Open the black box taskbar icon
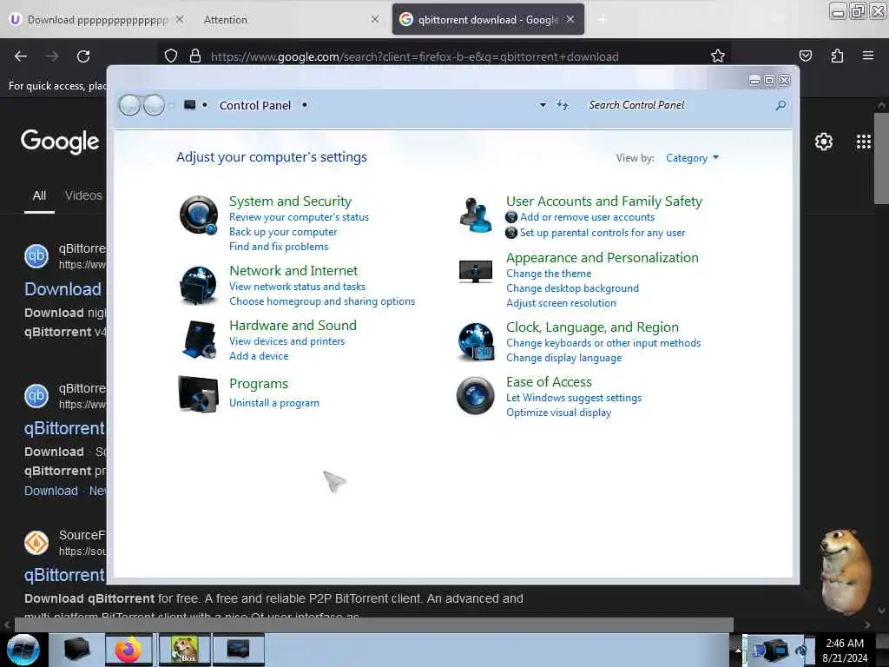 [76, 650]
